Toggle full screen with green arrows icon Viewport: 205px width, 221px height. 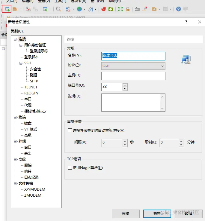(120, 9)
